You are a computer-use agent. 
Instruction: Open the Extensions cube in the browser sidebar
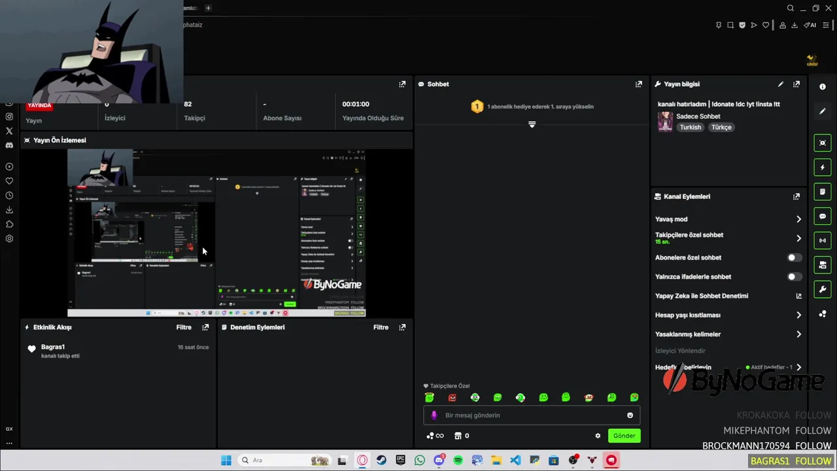coord(9,224)
